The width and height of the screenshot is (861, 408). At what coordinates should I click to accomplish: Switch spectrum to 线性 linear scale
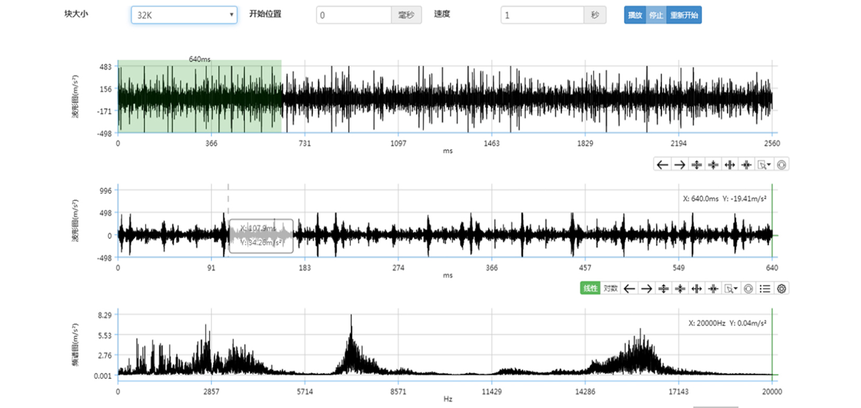590,288
